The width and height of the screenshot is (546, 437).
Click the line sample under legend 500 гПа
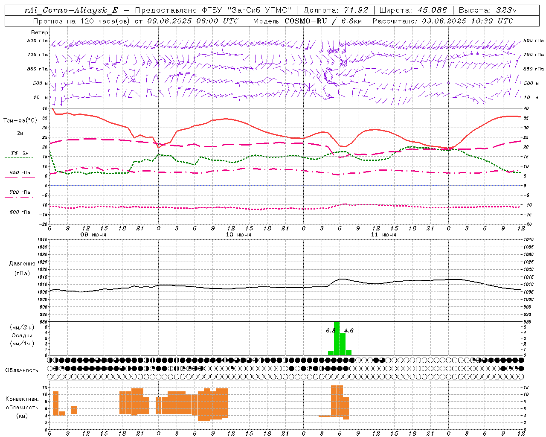tap(19, 217)
